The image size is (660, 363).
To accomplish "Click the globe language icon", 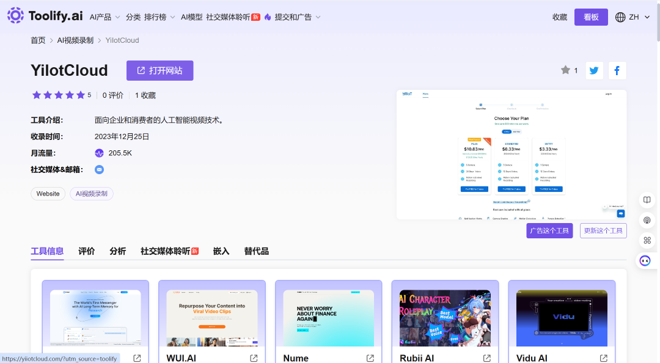I will click(x=620, y=17).
